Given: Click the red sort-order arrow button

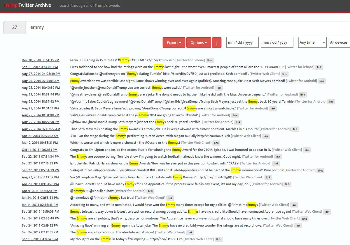Looking at the screenshot, I should pyautogui.click(x=217, y=42).
